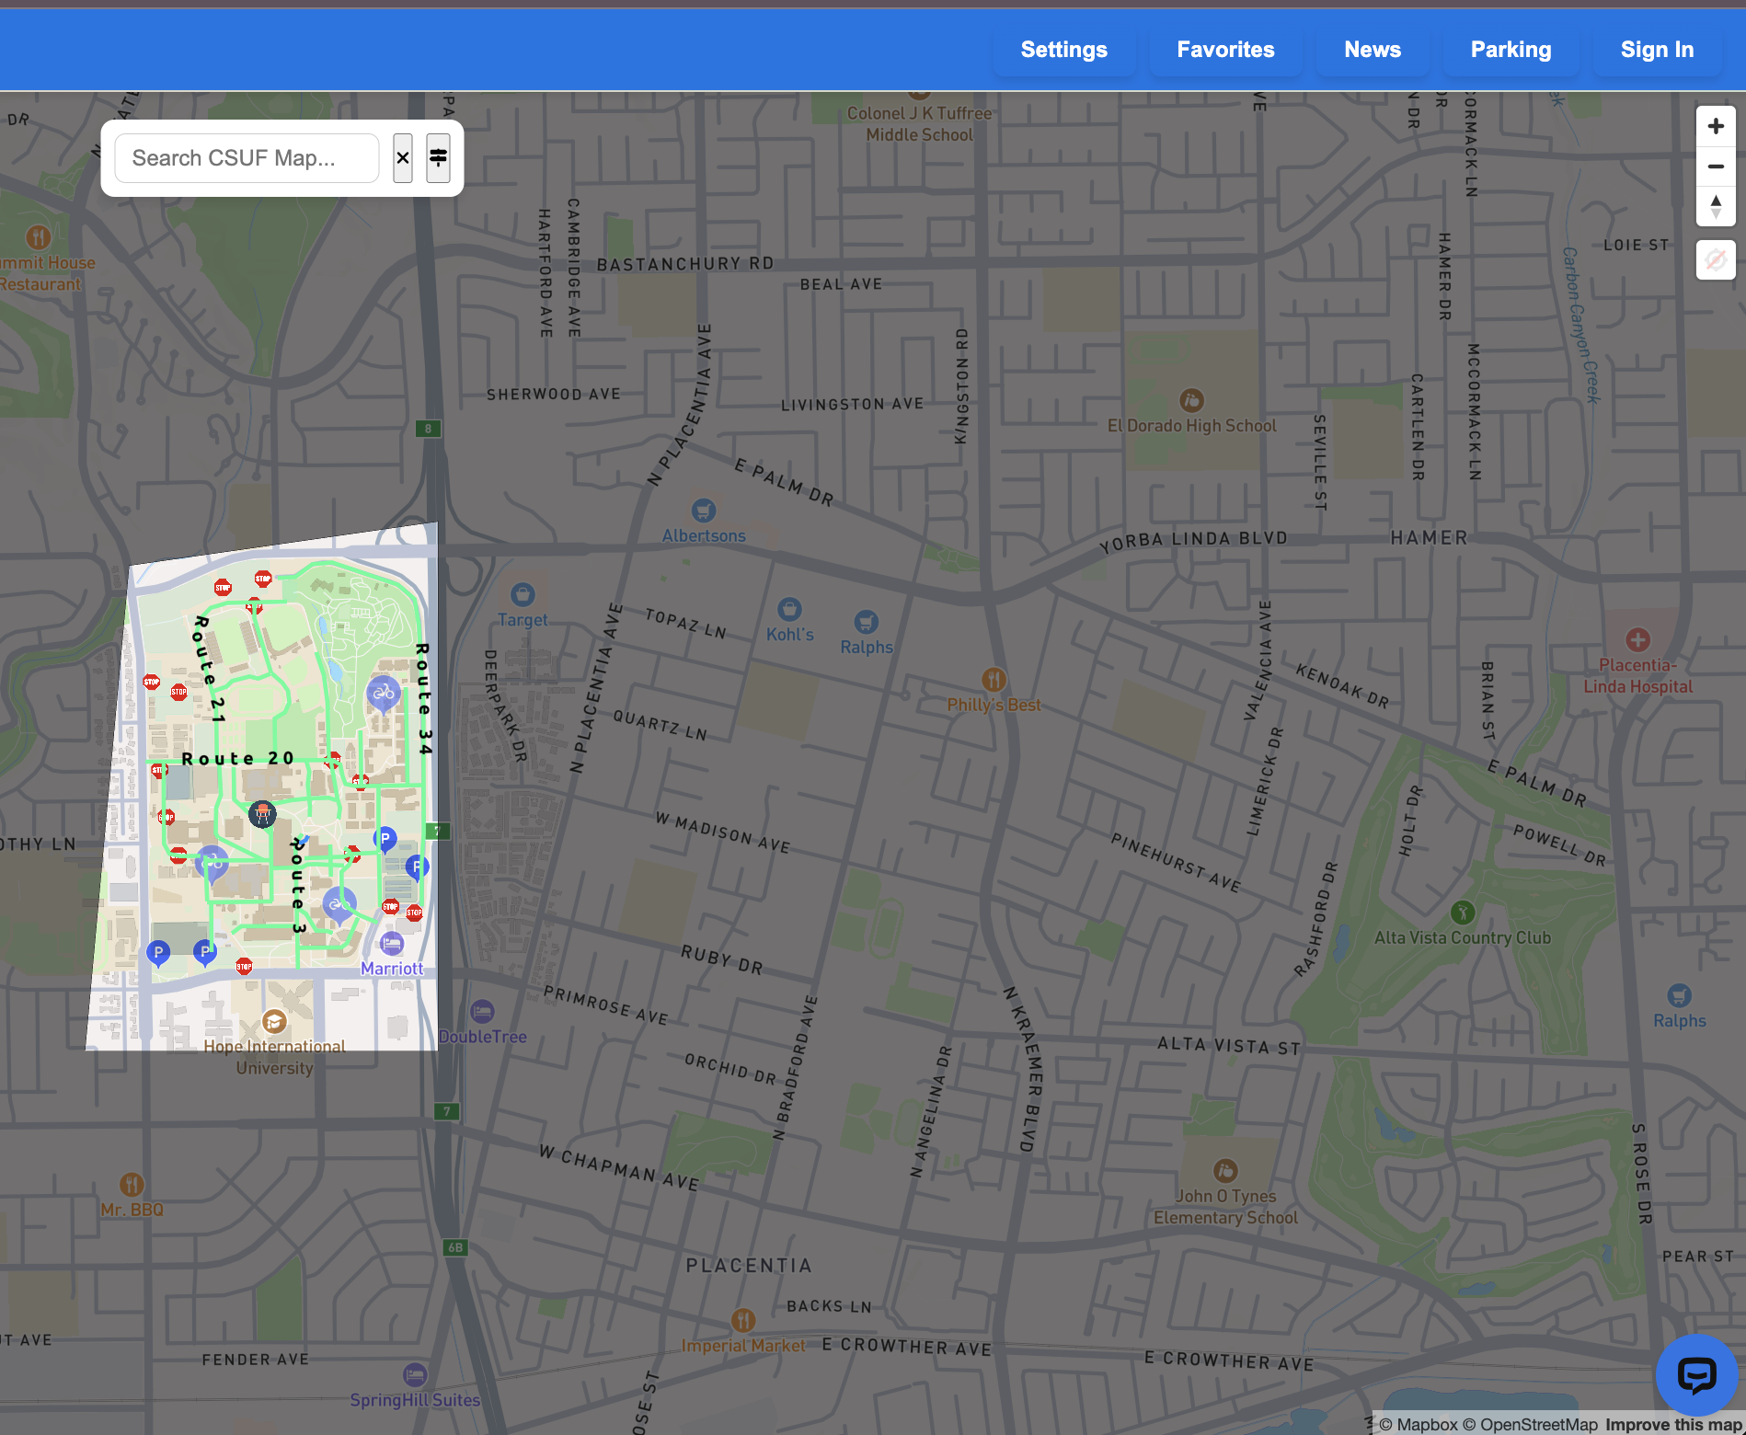Zoom in using the plus button
Viewport: 1746px width, 1435px height.
(1715, 126)
